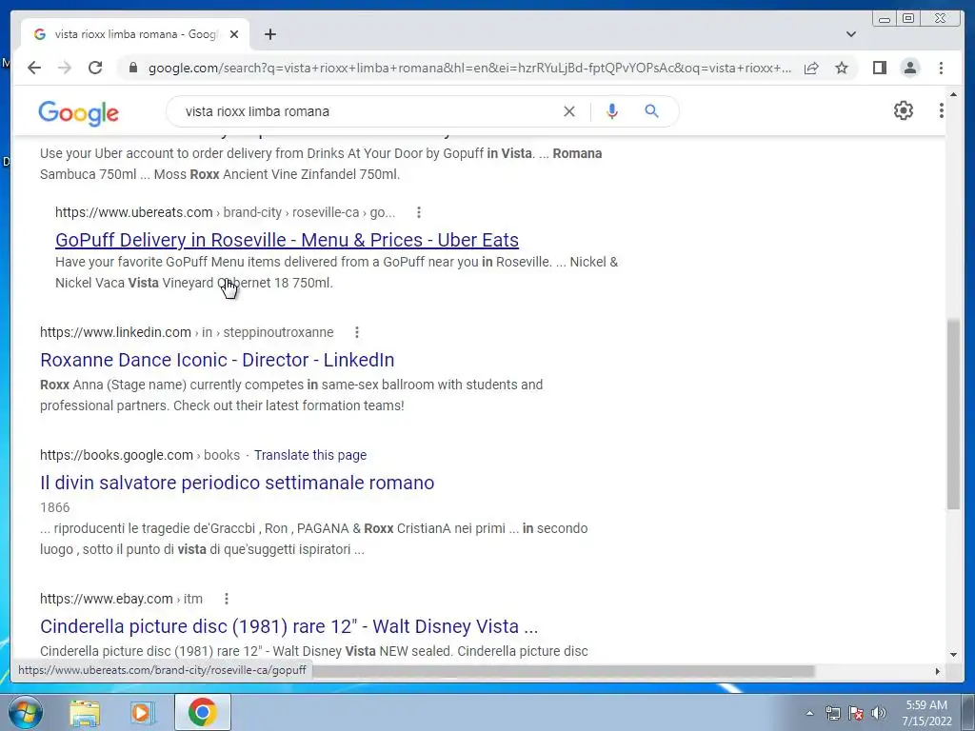Open a new tab with the plus button
The width and height of the screenshot is (975, 731).
[269, 34]
